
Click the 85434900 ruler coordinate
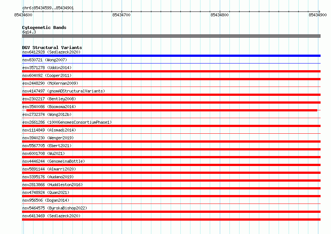click(318, 15)
